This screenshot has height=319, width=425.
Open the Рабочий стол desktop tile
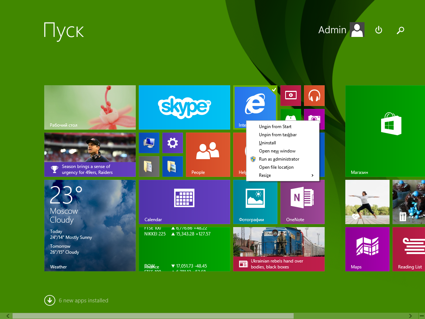(x=90, y=107)
